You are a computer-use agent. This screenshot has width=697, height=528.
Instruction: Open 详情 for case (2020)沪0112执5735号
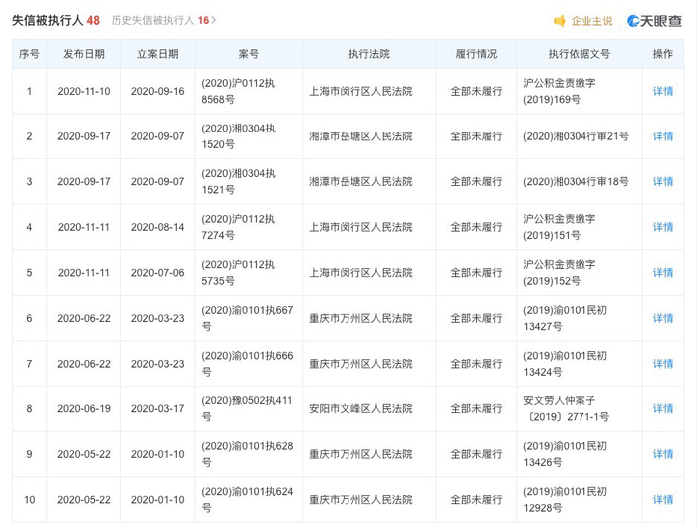663,272
